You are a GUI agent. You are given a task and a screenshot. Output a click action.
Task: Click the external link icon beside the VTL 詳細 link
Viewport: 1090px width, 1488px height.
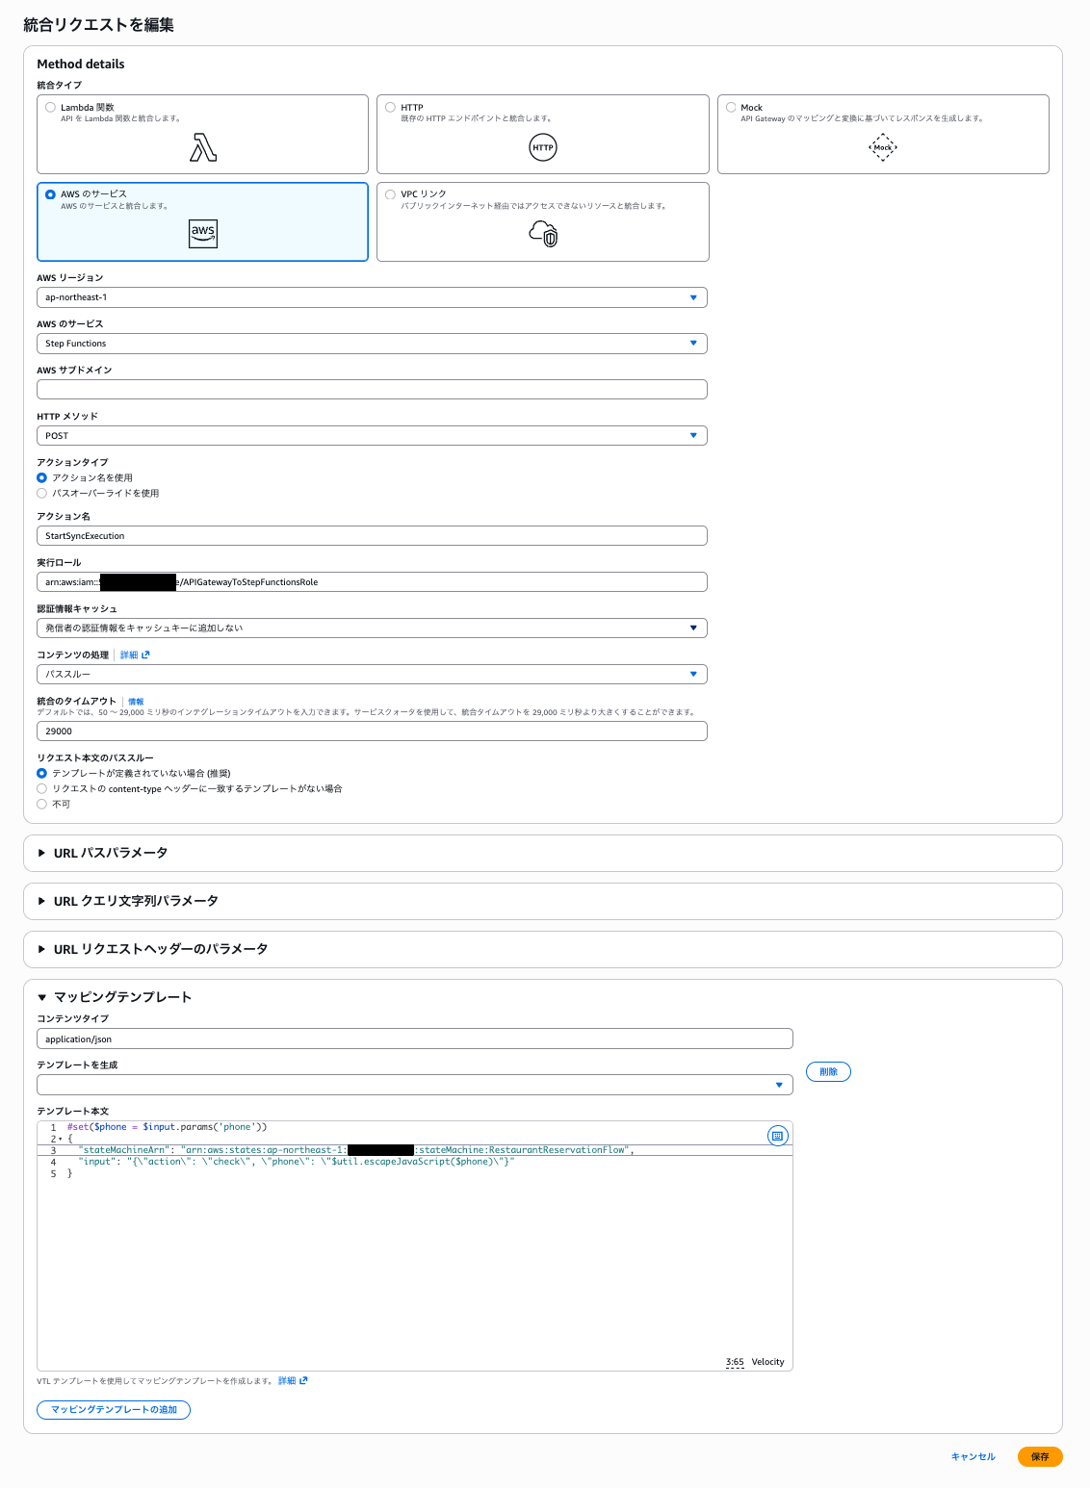[x=303, y=1380]
